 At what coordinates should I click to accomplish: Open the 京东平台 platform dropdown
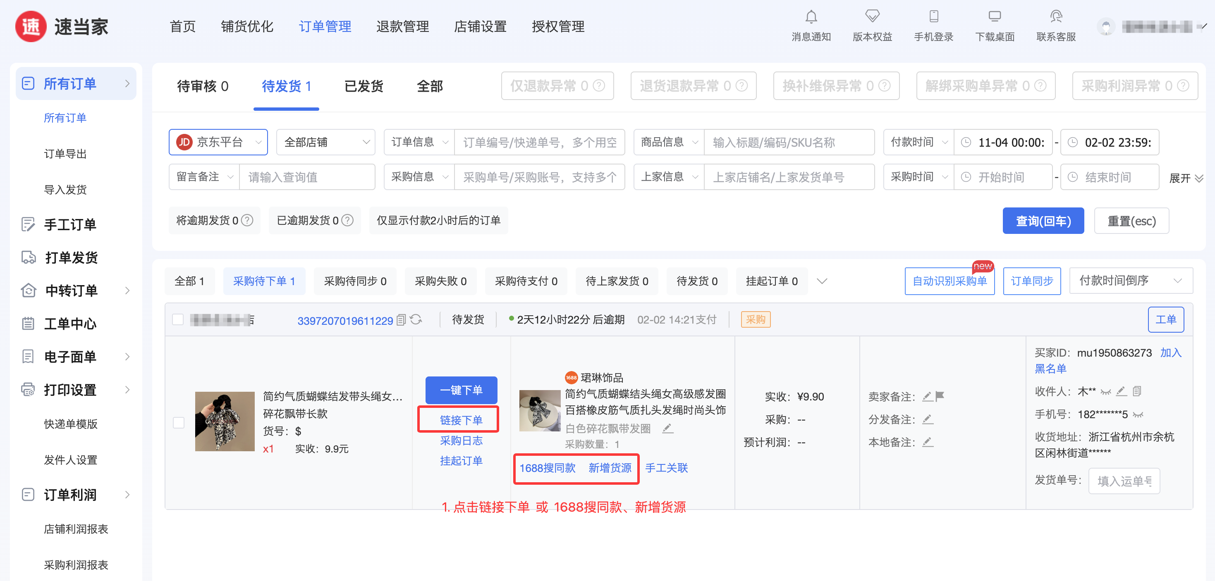218,142
